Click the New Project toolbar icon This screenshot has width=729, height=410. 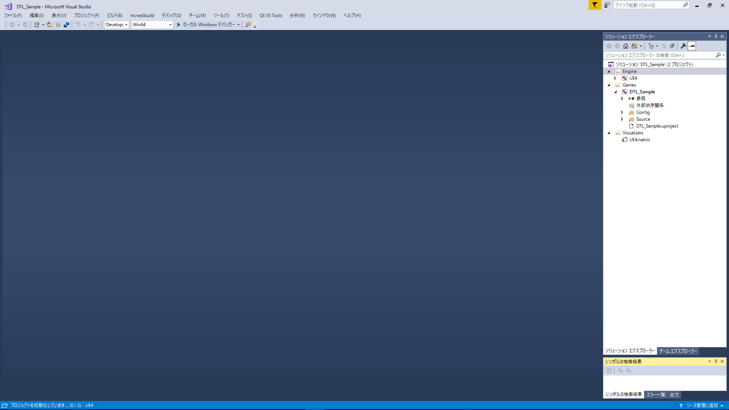pos(36,25)
